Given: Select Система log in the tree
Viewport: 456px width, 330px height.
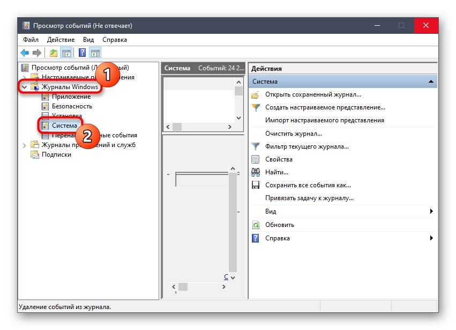Looking at the screenshot, I should click(64, 126).
